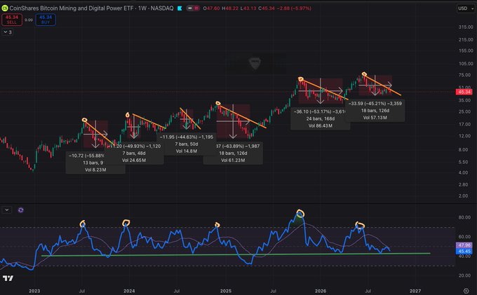477x295 pixels.
Task: Click the change value -2.88 (-5.97%)
Action: click(x=294, y=8)
